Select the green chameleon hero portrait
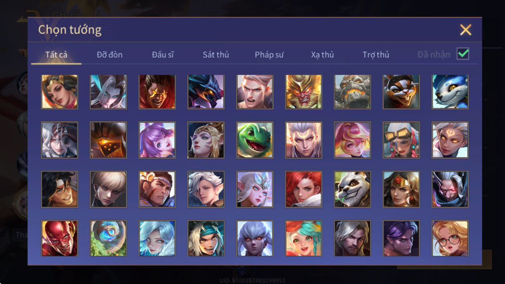 point(255,140)
